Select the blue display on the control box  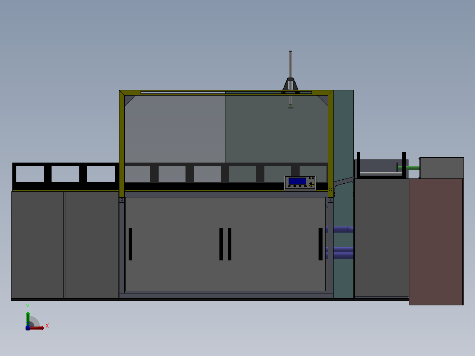coord(297,181)
